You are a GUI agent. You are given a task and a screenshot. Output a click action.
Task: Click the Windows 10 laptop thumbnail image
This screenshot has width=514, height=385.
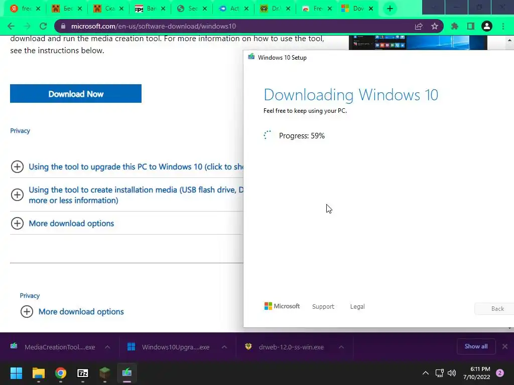418,43
